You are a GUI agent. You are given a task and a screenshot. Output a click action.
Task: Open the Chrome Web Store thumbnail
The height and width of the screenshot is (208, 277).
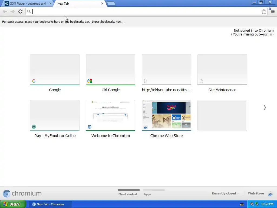pyautogui.click(x=166, y=115)
